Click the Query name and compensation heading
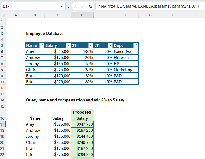 pos(75,100)
